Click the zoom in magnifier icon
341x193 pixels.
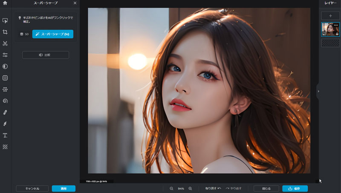tap(190, 188)
